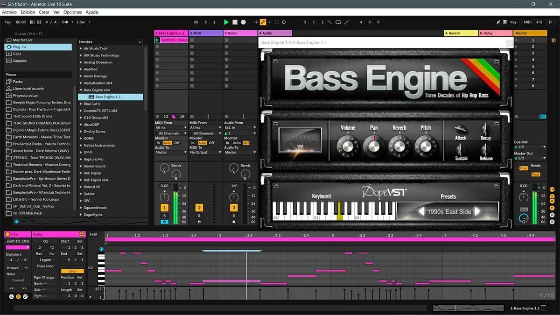Toggle Draw Mode pencil icon

[x=498, y=22]
